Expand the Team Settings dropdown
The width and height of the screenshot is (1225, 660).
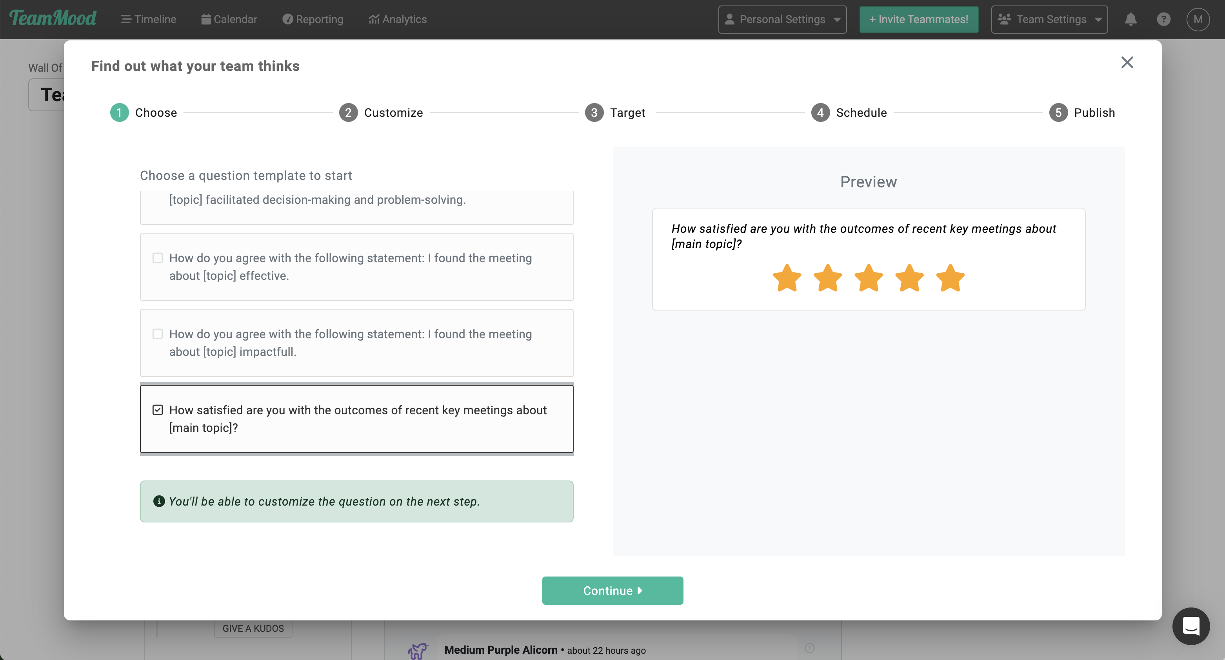[1049, 20]
